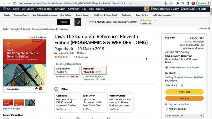Click the sponsored info icon
This screenshot has height=119, width=212.
pyautogui.click(x=209, y=29)
